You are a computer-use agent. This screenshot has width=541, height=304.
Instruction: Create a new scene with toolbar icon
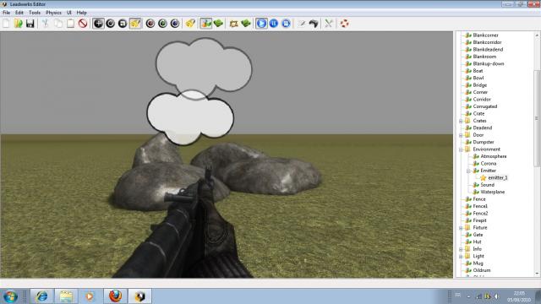[6, 24]
